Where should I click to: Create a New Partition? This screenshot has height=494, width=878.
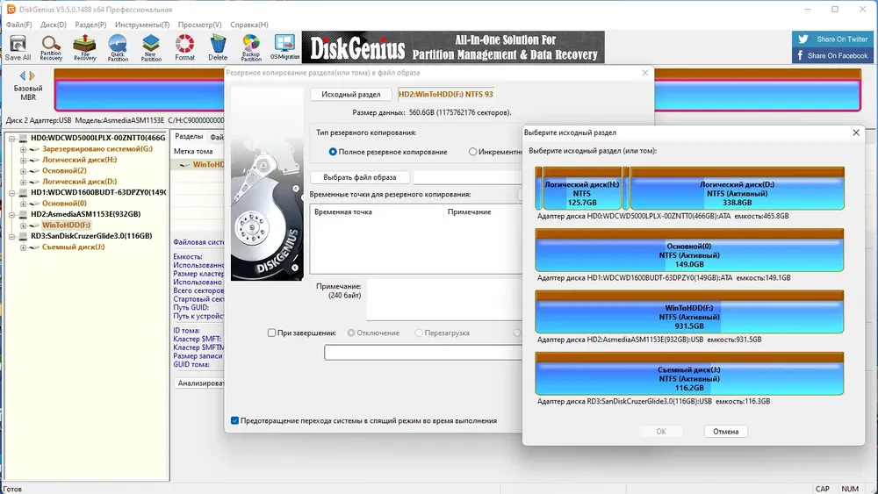[x=151, y=47]
